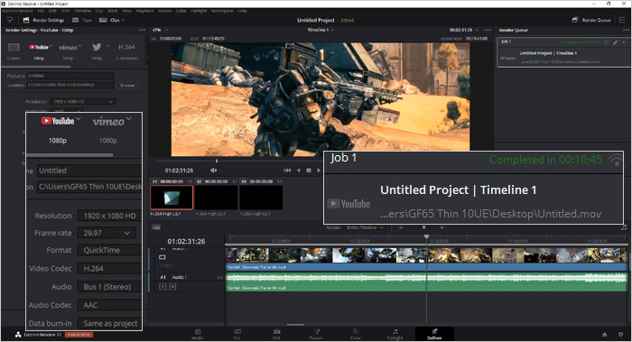Click the Browse button for Location
Viewport: 632px width, 342px height.
pyautogui.click(x=127, y=86)
